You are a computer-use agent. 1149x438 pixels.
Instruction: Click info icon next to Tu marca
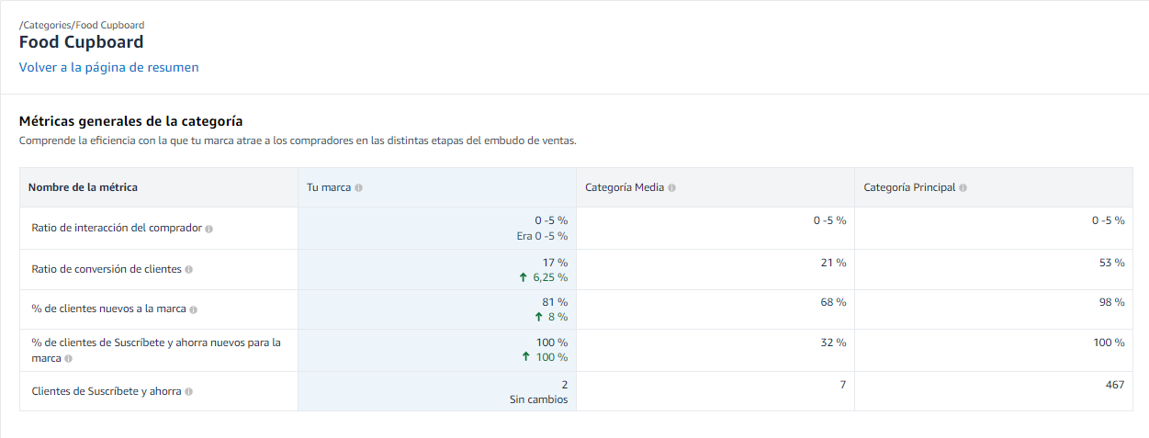(358, 188)
